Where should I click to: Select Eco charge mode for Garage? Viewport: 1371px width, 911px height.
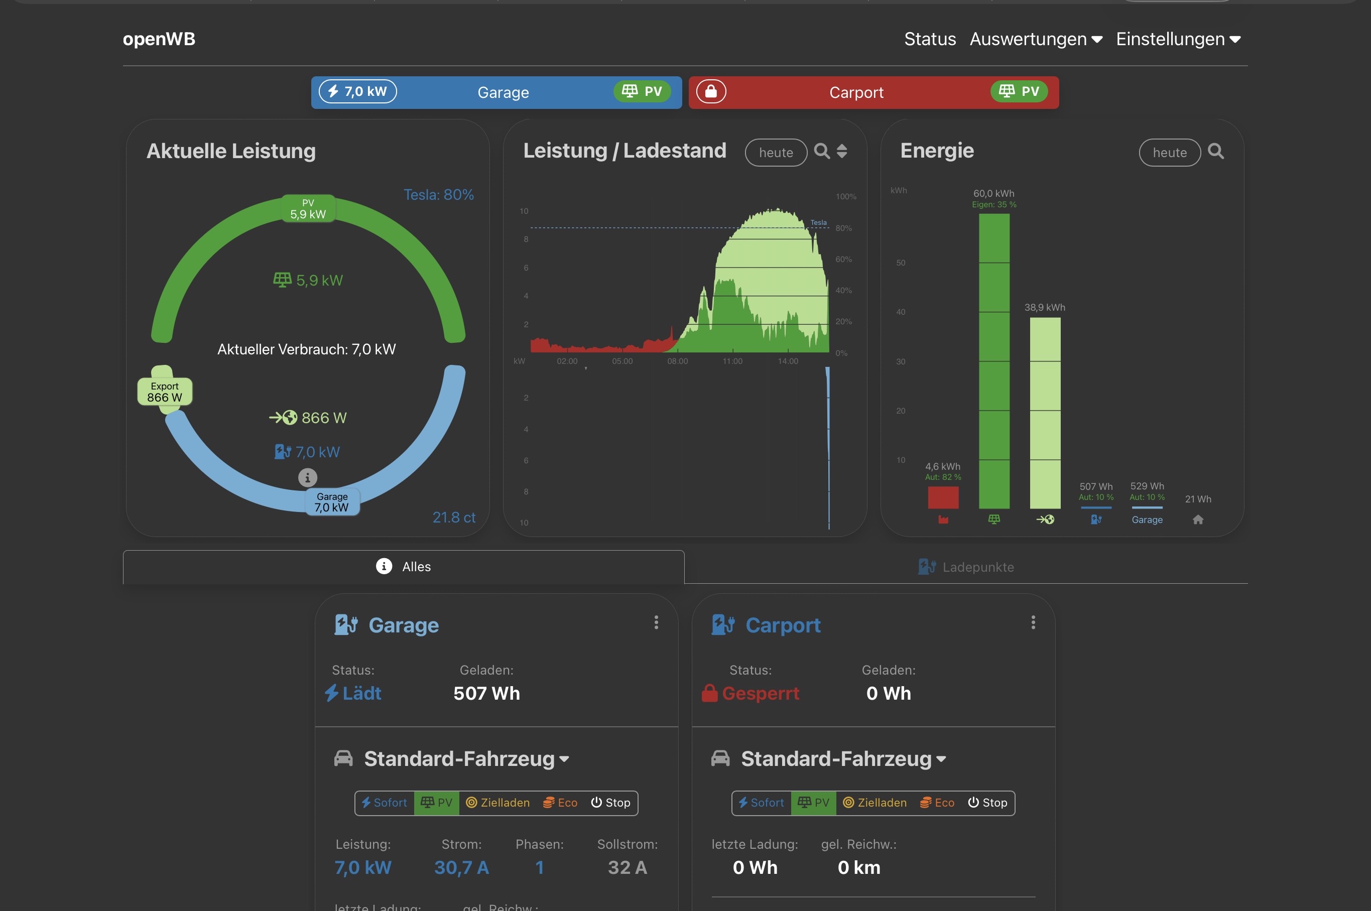click(560, 803)
